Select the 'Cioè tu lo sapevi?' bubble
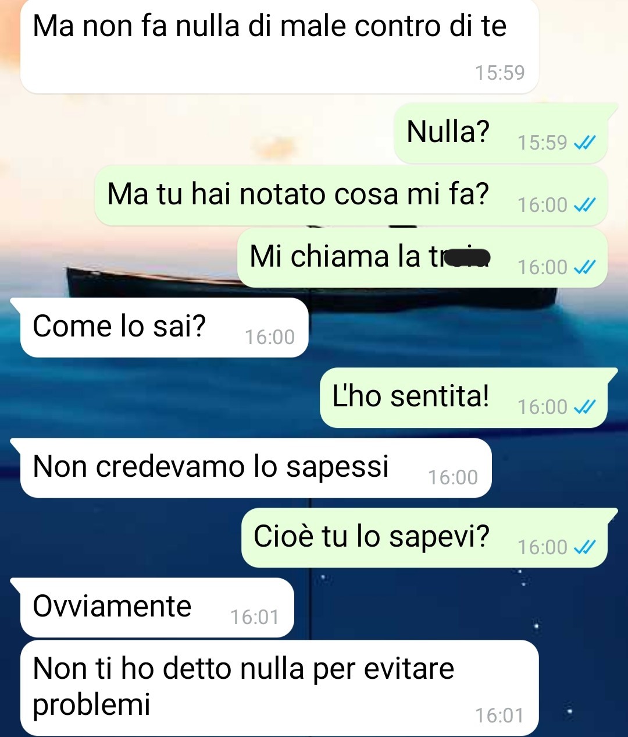 click(424, 537)
